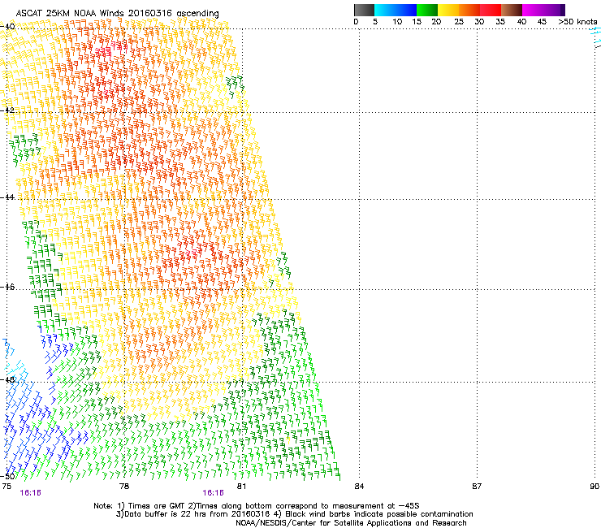This screenshot has height=528, width=601.
Task: Click the red 30-35 knots color band
Action: point(491,10)
